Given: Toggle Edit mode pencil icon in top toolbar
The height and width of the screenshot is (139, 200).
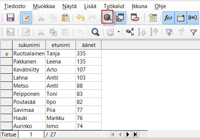Looking at the screenshot, I should click(26, 18).
